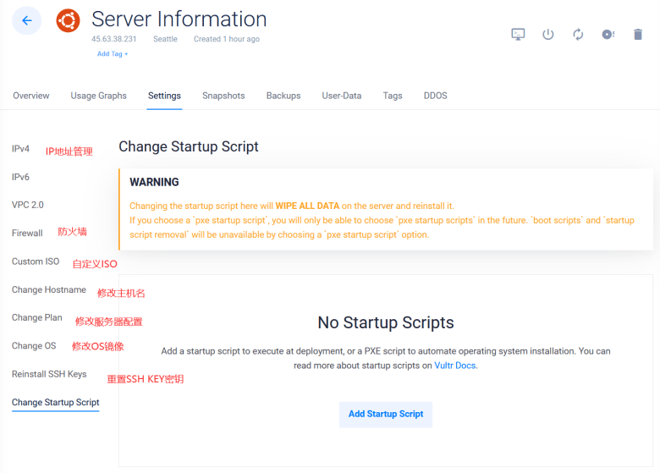
Task: Select the Snapshots tab
Action: (223, 96)
